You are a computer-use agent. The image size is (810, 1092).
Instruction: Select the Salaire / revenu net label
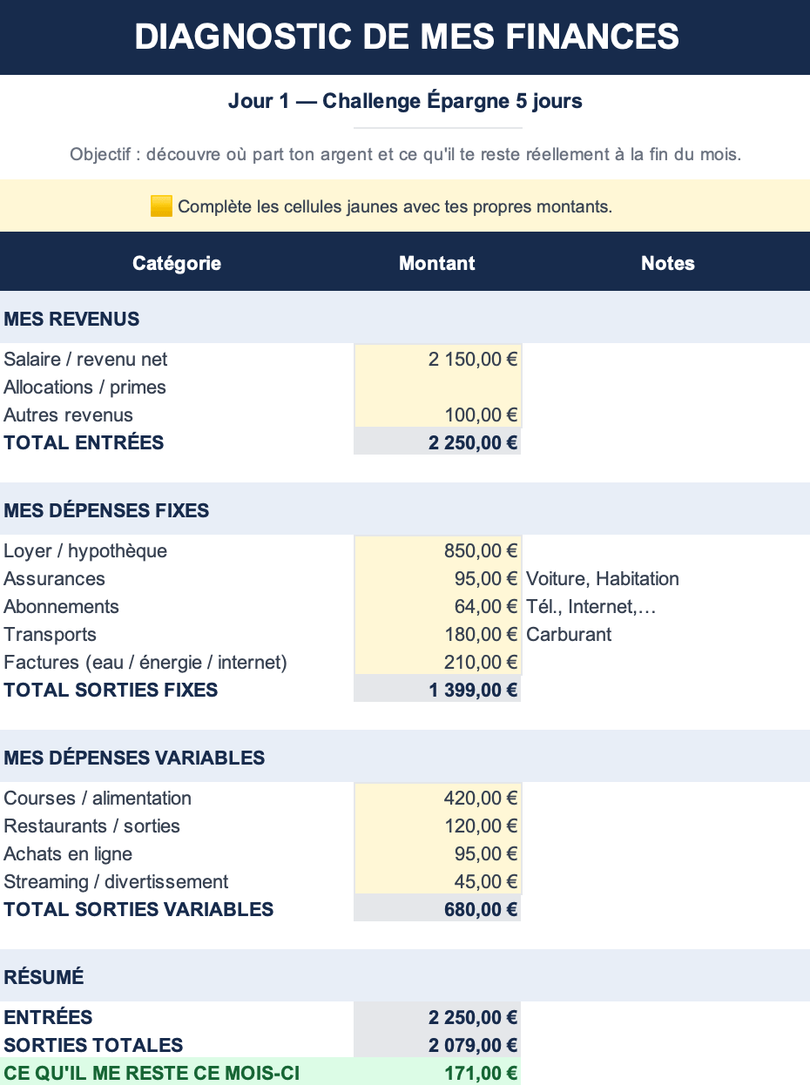[x=85, y=359]
